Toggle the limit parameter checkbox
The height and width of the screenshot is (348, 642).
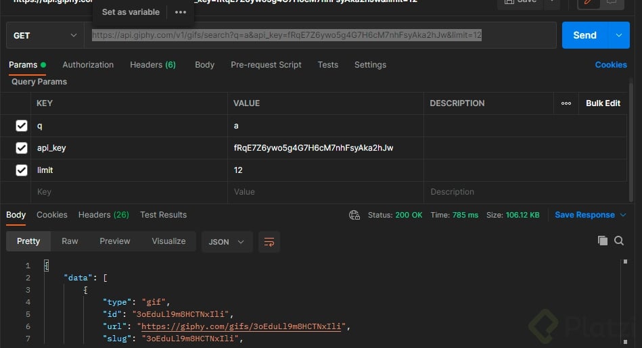(22, 170)
